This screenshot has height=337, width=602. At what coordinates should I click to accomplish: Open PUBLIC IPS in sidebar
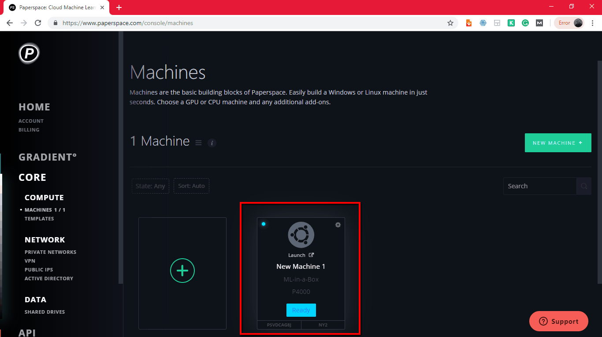tap(39, 270)
